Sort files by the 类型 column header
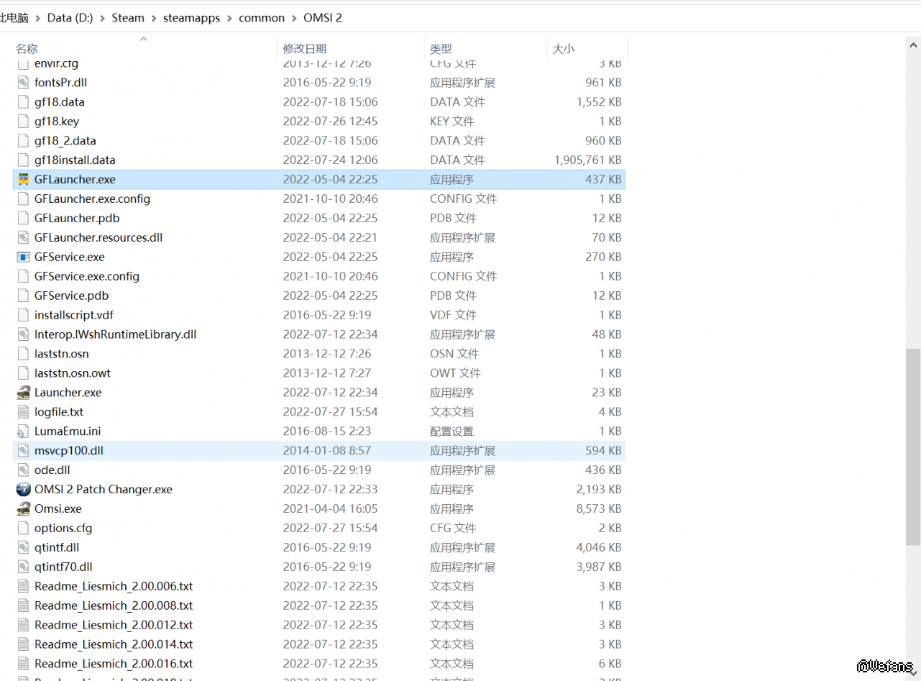921x681 pixels. 441,49
